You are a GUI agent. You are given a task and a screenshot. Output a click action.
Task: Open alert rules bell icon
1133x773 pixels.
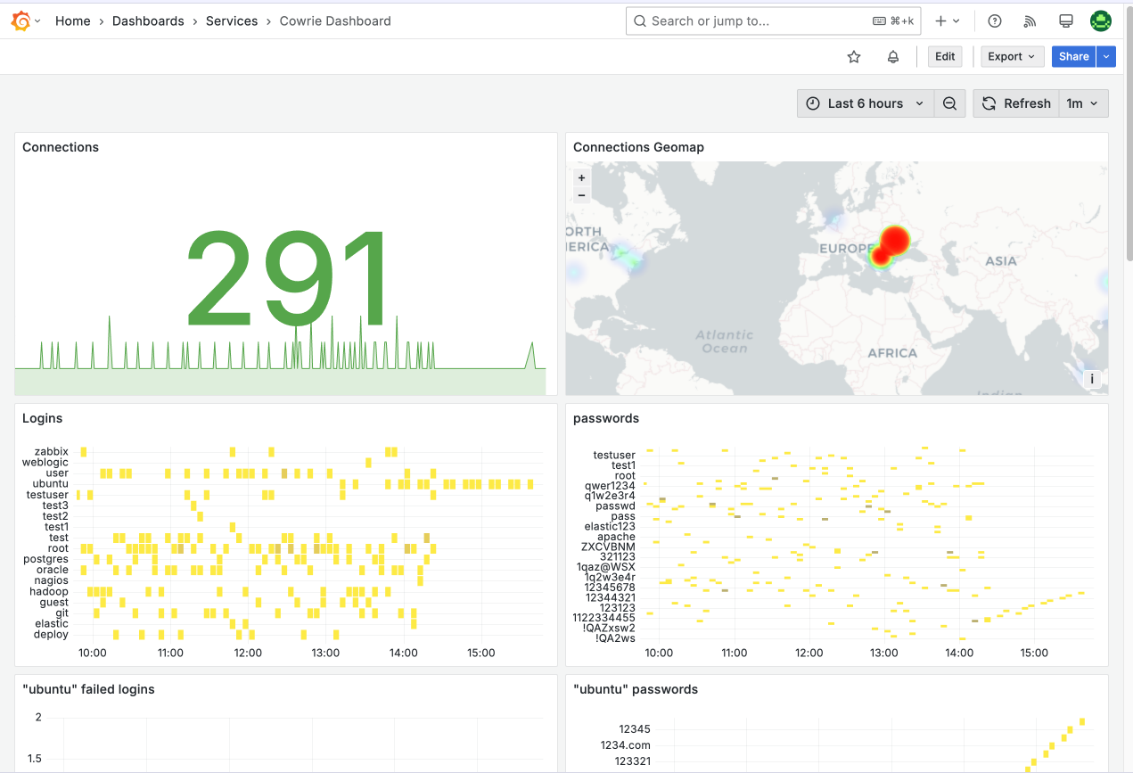(x=893, y=57)
